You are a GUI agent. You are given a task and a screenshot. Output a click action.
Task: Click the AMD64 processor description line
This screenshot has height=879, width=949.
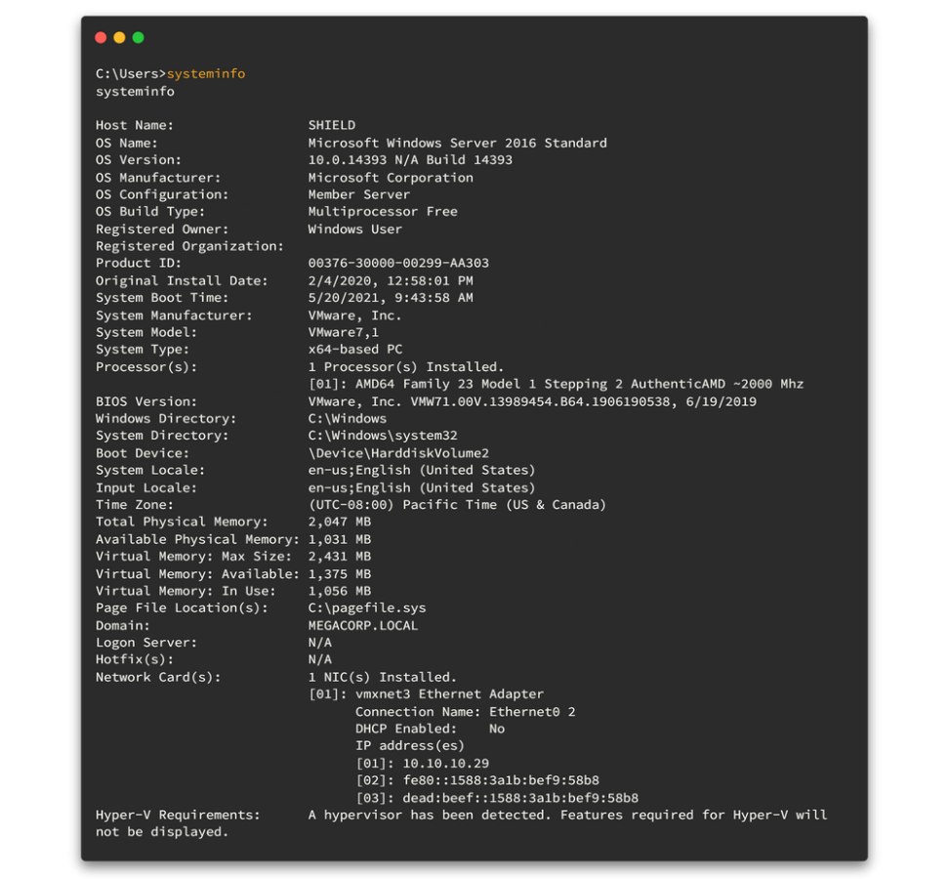(x=557, y=384)
